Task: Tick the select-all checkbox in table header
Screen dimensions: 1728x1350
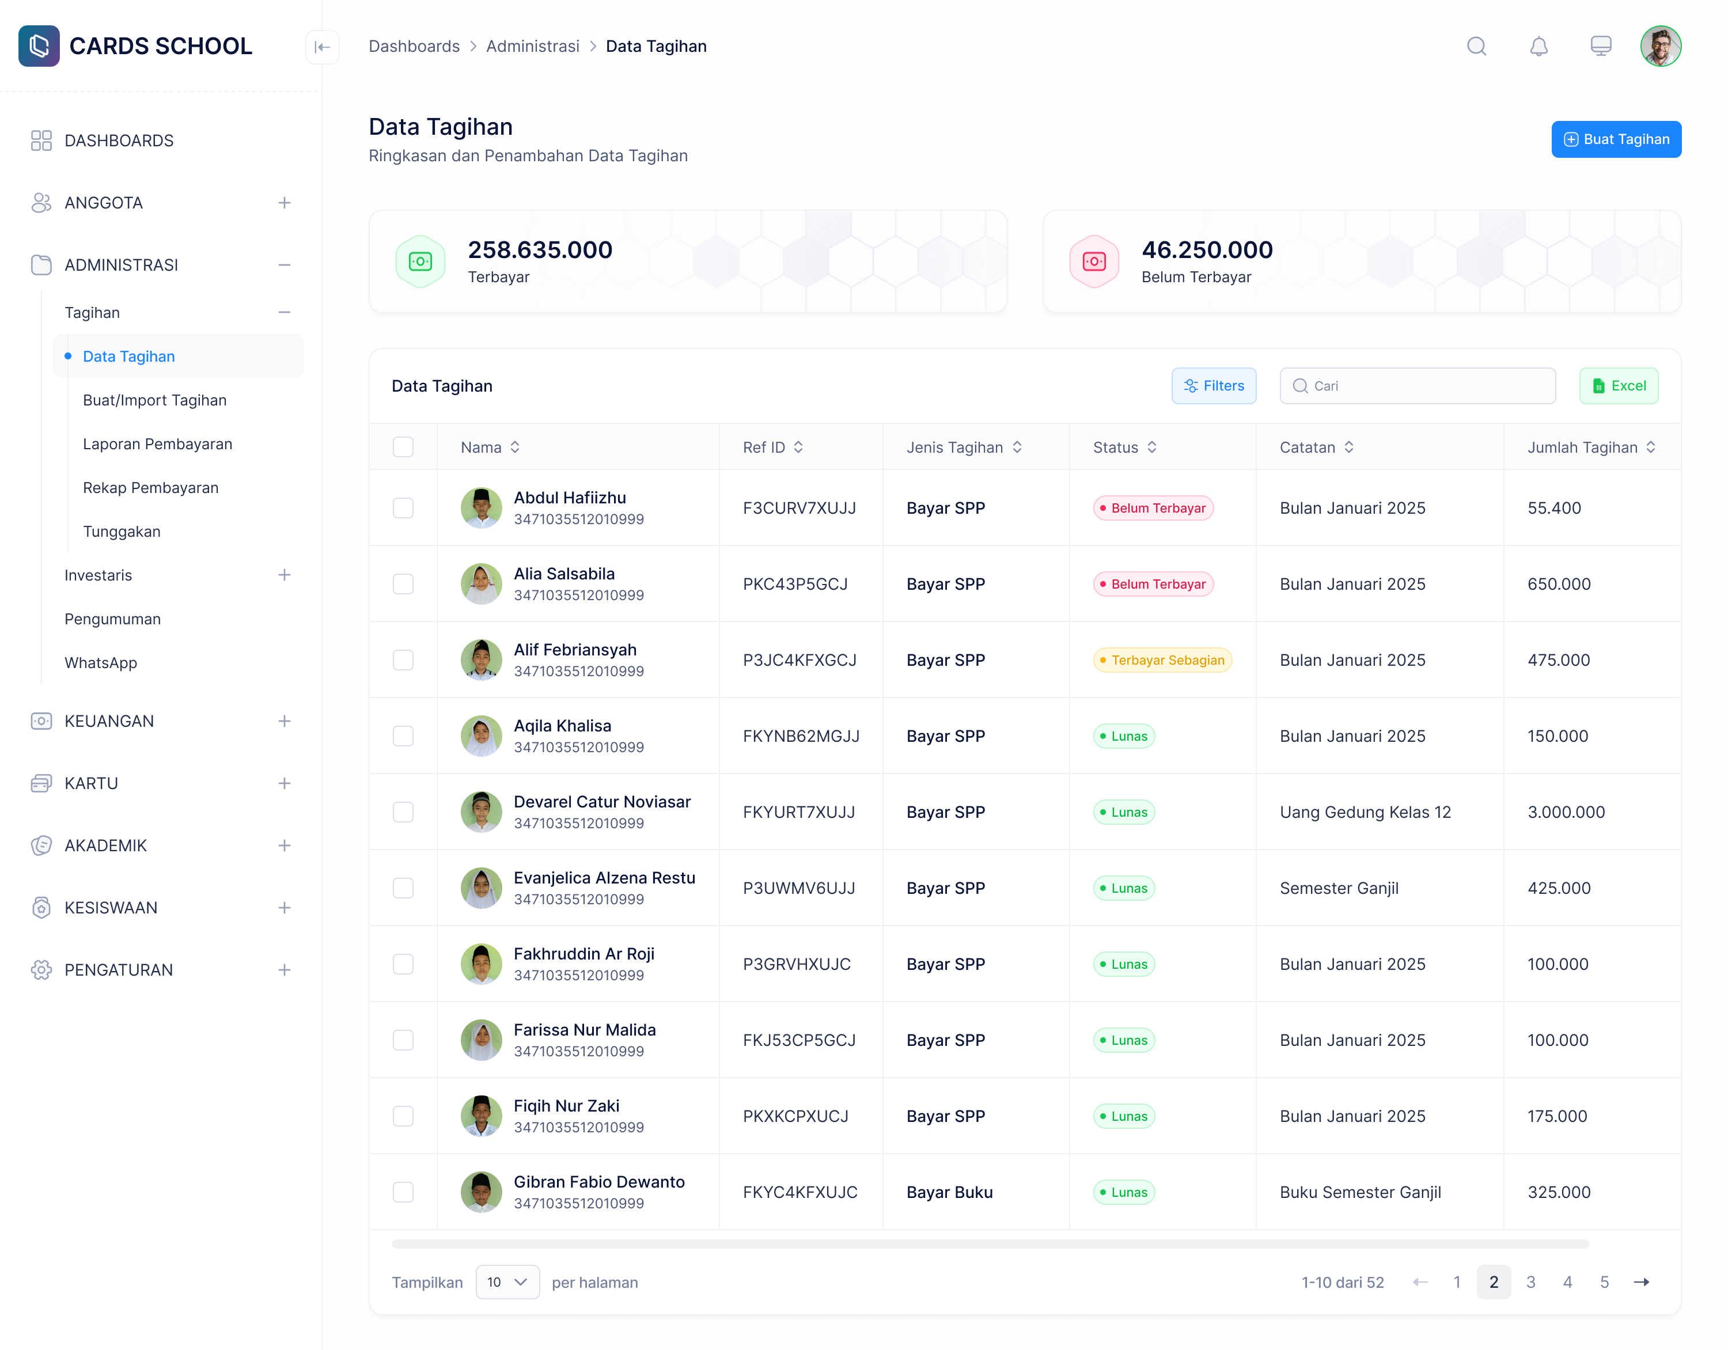Action: tap(403, 447)
